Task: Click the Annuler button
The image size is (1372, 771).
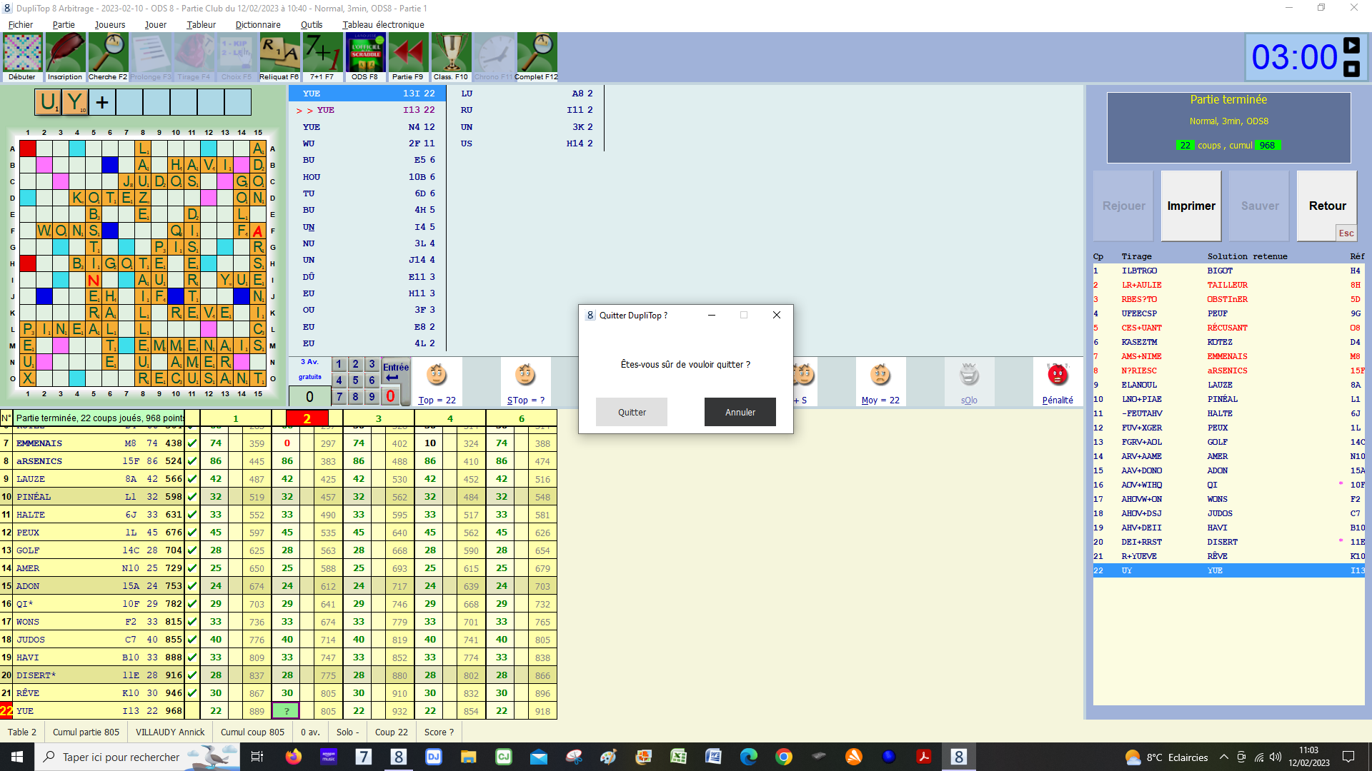Action: (740, 412)
